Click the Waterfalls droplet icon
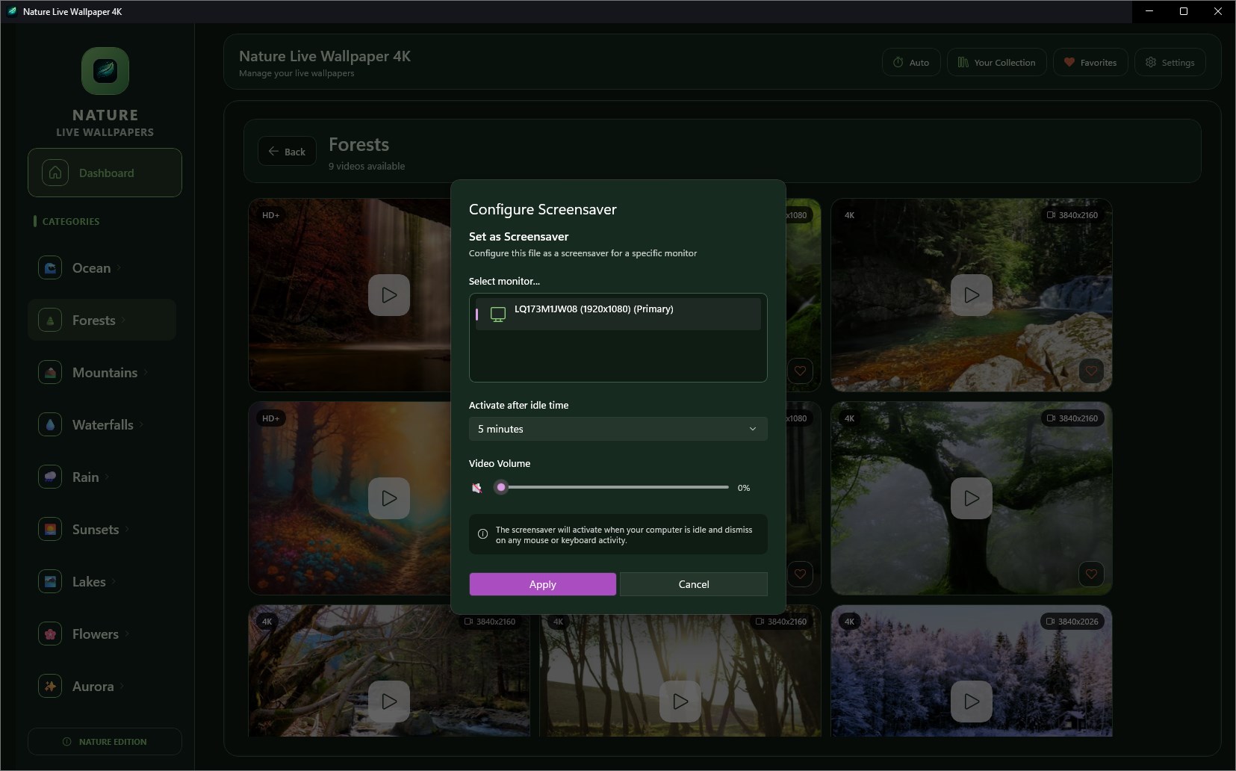The width and height of the screenshot is (1236, 771). point(50,425)
